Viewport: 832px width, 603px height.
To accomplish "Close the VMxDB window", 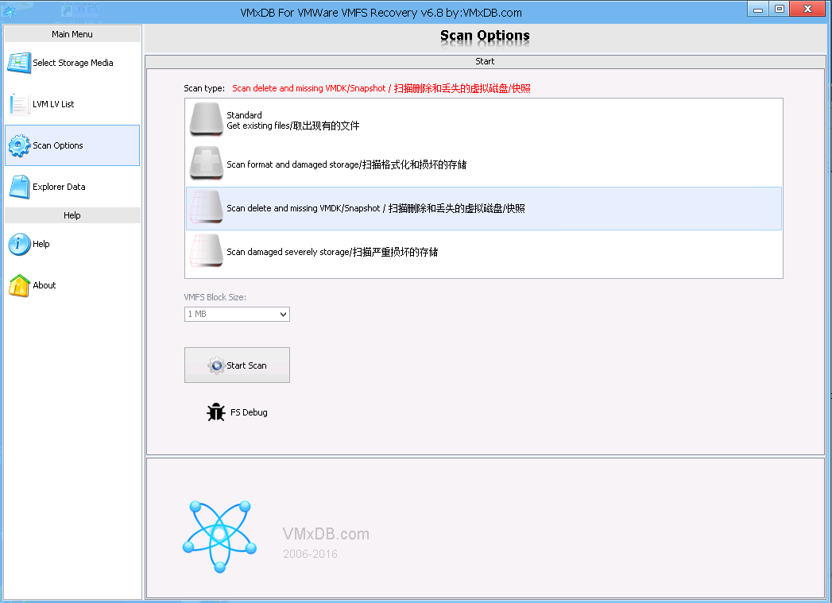I will click(807, 9).
